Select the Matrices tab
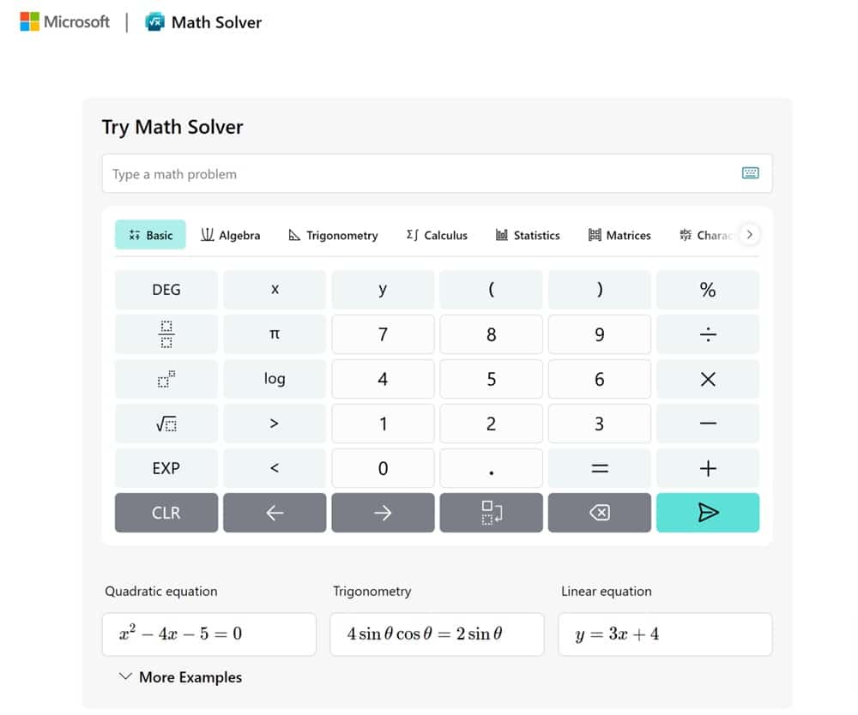858x715 pixels. click(x=619, y=235)
